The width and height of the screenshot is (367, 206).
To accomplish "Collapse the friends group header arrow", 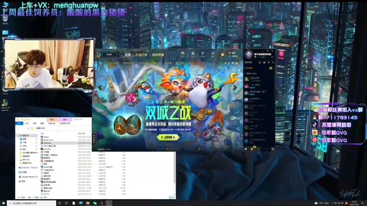I will pyautogui.click(x=245, y=74).
